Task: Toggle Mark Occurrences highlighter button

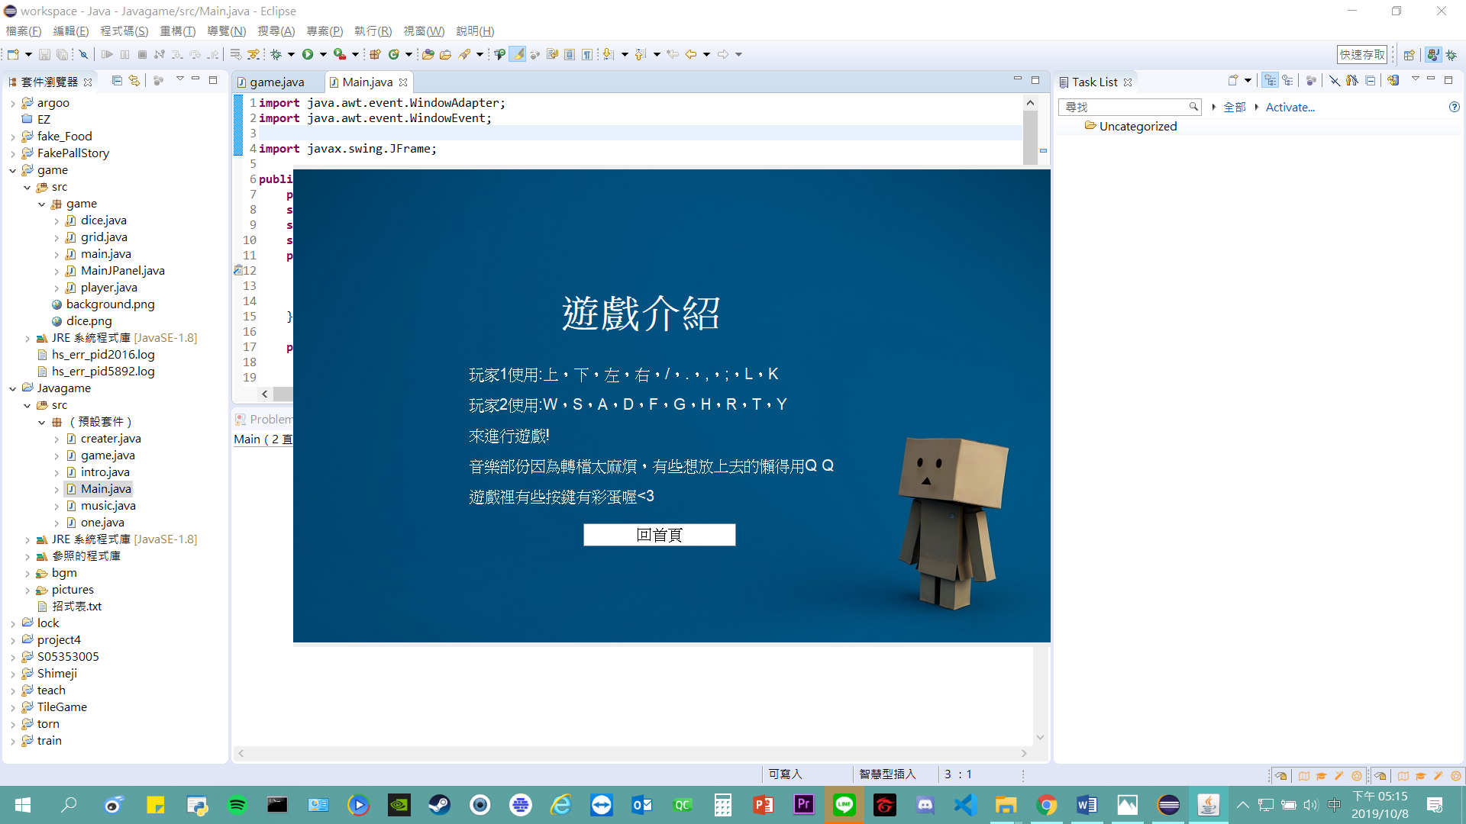Action: pyautogui.click(x=518, y=54)
